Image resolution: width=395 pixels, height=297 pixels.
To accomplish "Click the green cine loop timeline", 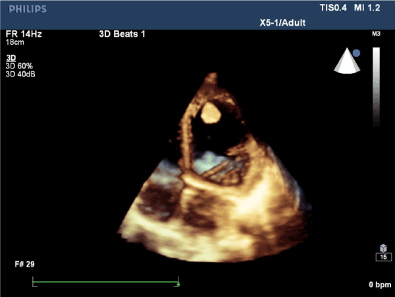I will (105, 283).
